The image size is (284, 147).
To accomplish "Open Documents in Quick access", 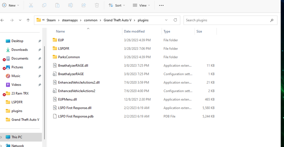I will tap(20, 59).
